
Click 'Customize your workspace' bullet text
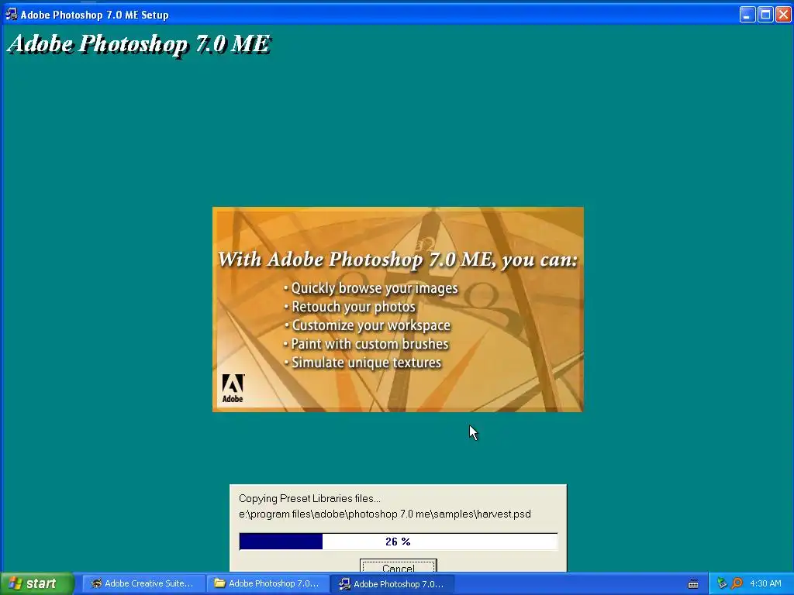click(x=371, y=325)
